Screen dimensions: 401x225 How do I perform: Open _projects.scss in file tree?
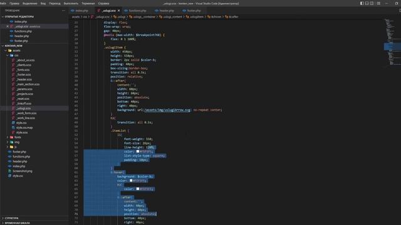tap(25, 94)
